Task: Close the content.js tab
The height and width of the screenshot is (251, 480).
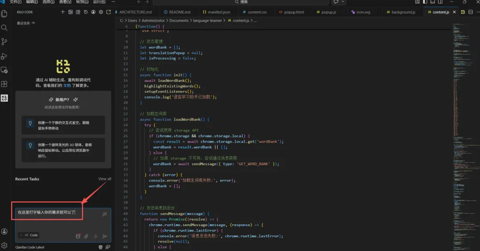Action: (x=454, y=12)
